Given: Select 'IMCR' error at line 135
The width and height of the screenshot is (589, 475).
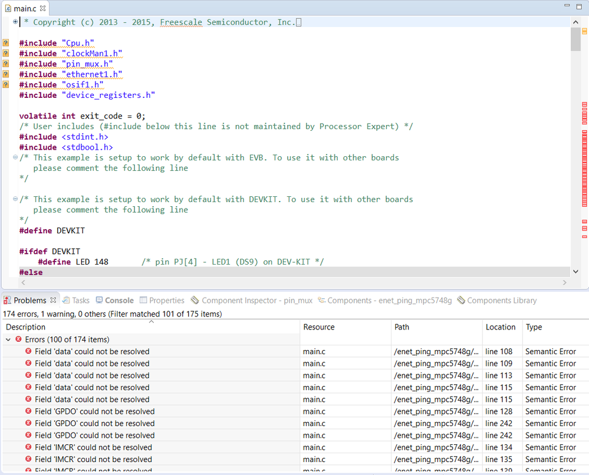Looking at the screenshot, I should [x=295, y=460].
